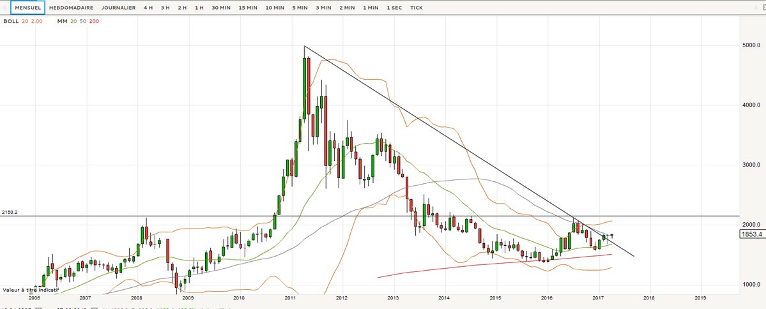
Task: Click the 2011 date axis label
Action: pos(290,298)
